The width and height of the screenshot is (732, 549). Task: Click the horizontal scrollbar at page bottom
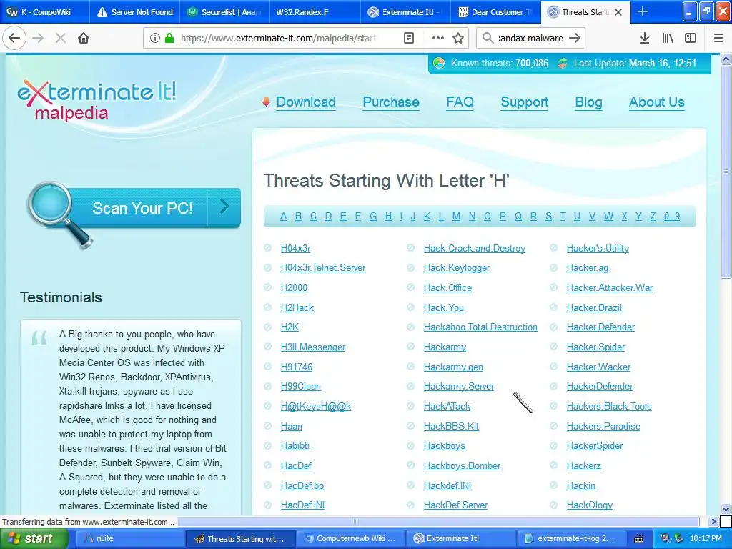pos(356,521)
